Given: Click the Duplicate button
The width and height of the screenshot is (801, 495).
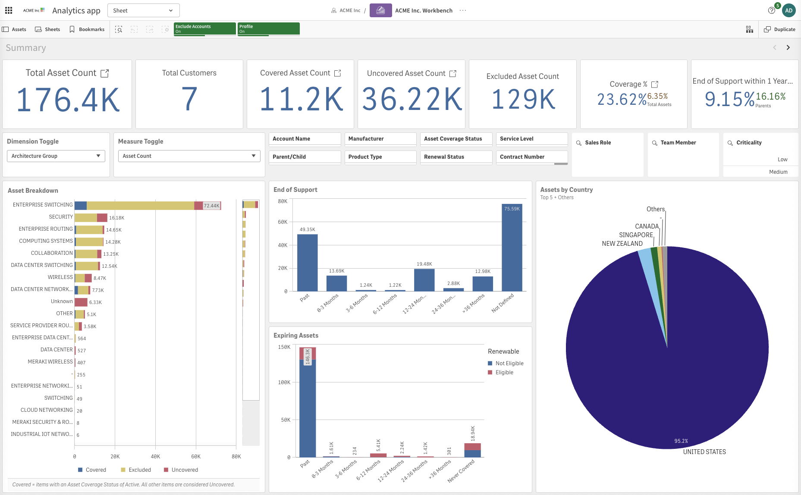Looking at the screenshot, I should tap(779, 29).
